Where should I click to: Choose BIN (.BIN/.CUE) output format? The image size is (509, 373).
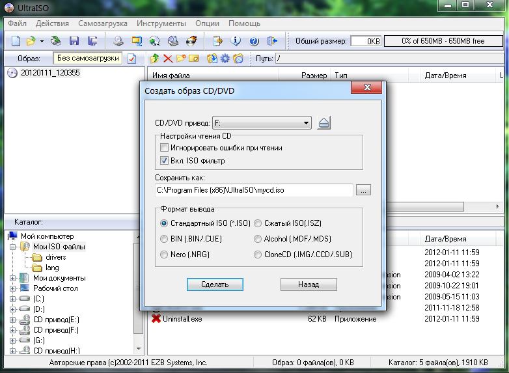click(164, 239)
